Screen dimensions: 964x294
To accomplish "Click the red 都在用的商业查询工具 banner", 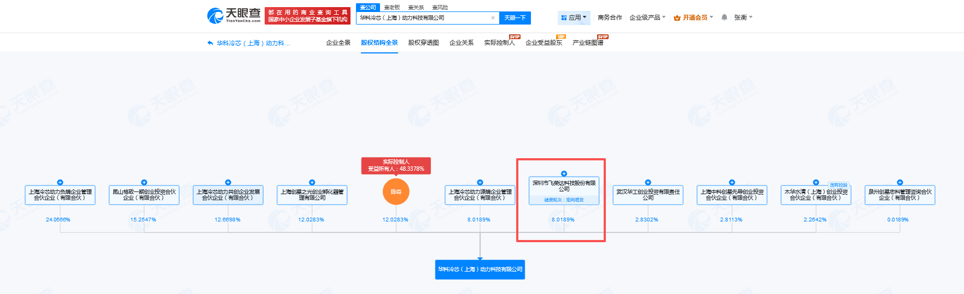I will point(308,16).
